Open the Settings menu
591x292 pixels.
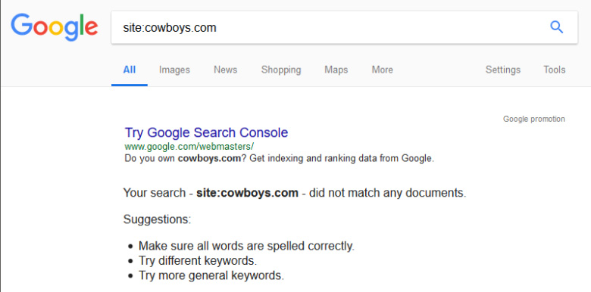pyautogui.click(x=503, y=70)
